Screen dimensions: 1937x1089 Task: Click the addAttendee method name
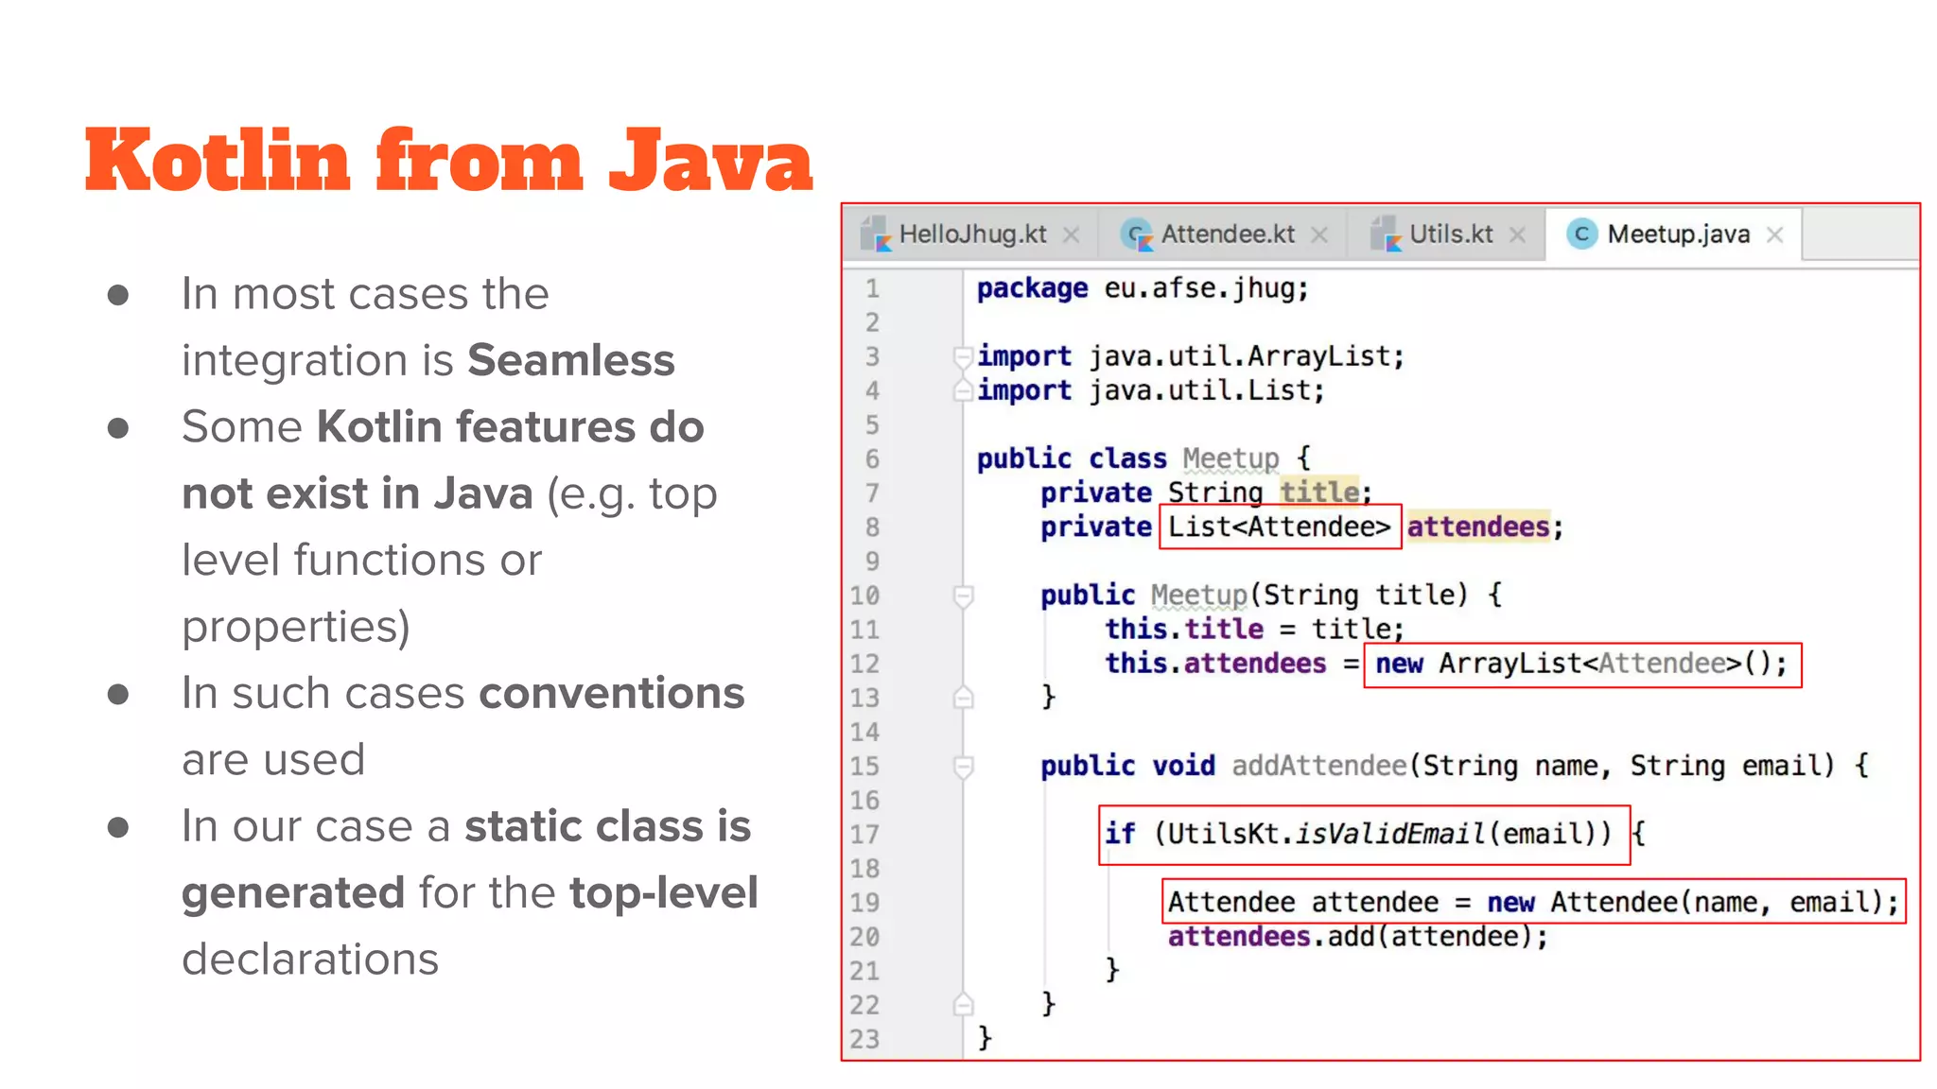point(1319,766)
